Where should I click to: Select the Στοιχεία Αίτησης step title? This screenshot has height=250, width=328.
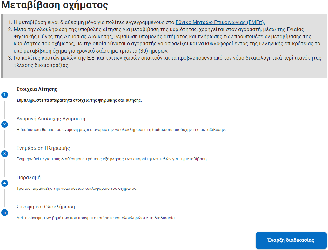(x=37, y=89)
